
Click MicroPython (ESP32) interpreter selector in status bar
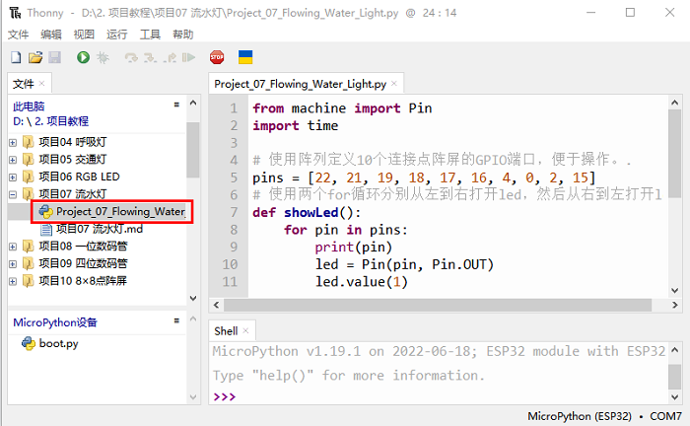point(581,416)
